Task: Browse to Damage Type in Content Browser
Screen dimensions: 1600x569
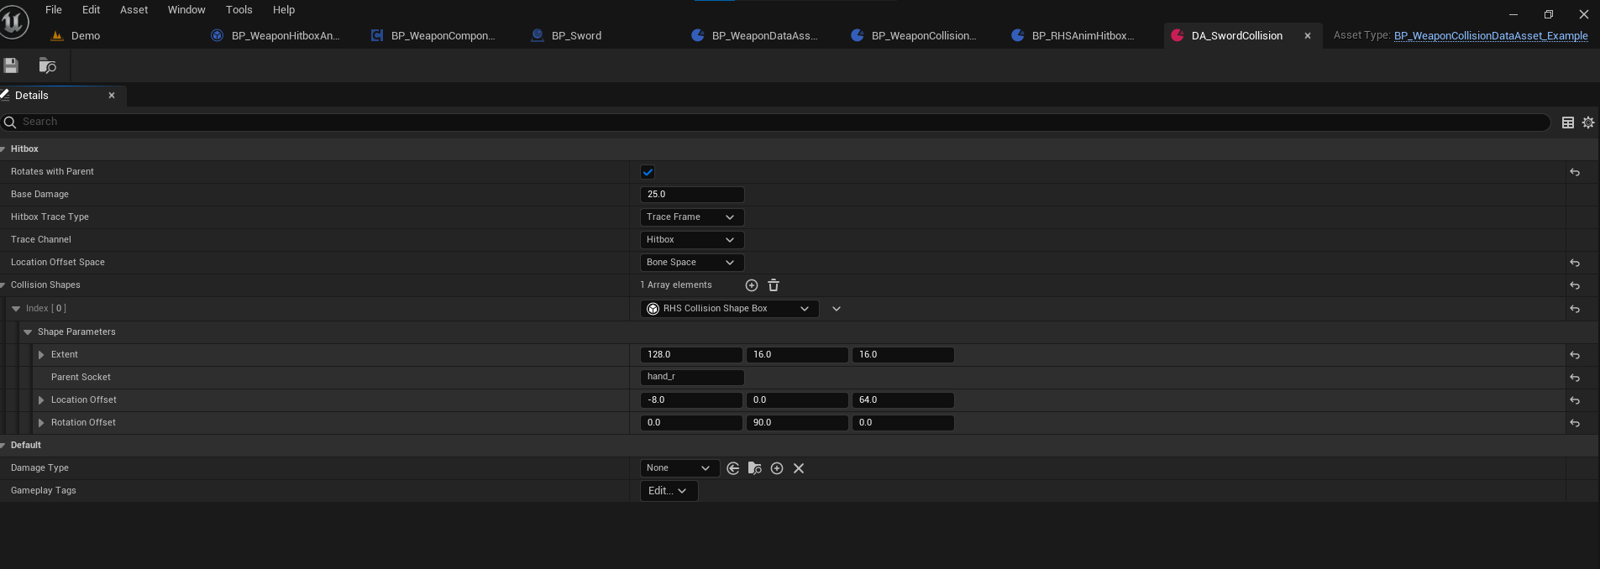Action: [x=755, y=468]
